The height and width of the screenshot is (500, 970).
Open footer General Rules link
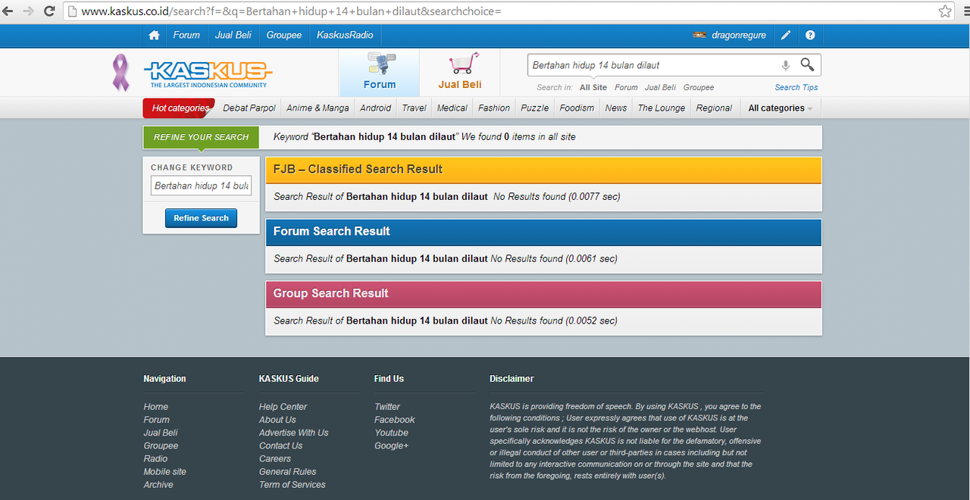tap(288, 471)
